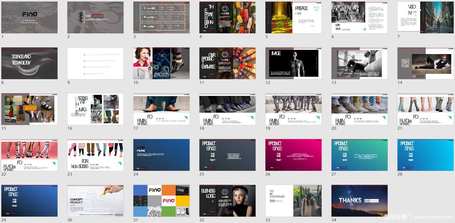The width and height of the screenshot is (455, 223).
Task: Select slide 25 dark gray PRODUCT STYLE
Action: [x=227, y=155]
